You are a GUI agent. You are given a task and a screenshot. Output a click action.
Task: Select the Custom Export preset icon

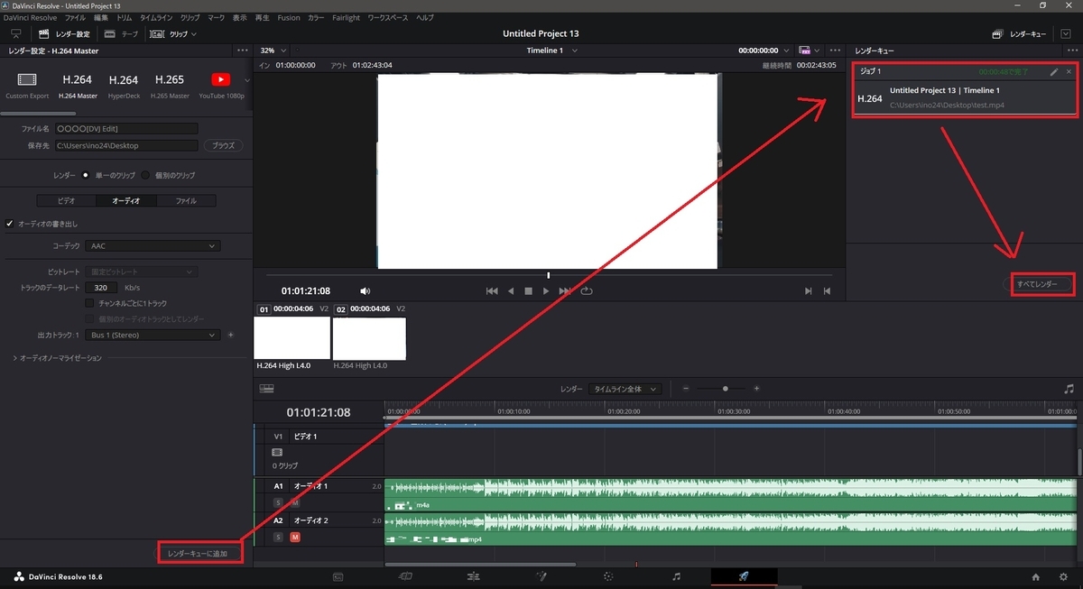[27, 80]
